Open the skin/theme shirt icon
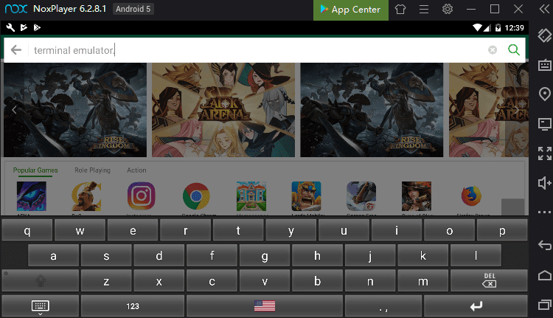553x318 pixels. [x=400, y=9]
